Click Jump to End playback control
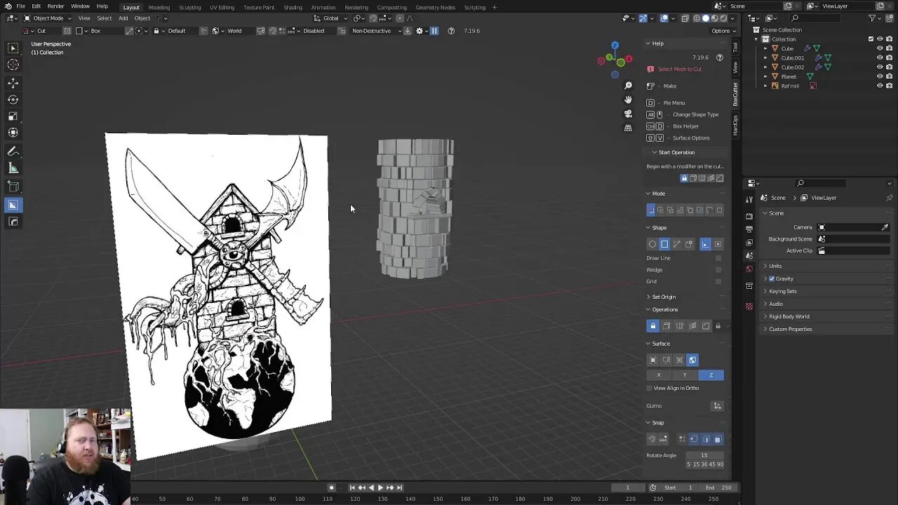Viewport: 898px width, 505px height. 399,487
